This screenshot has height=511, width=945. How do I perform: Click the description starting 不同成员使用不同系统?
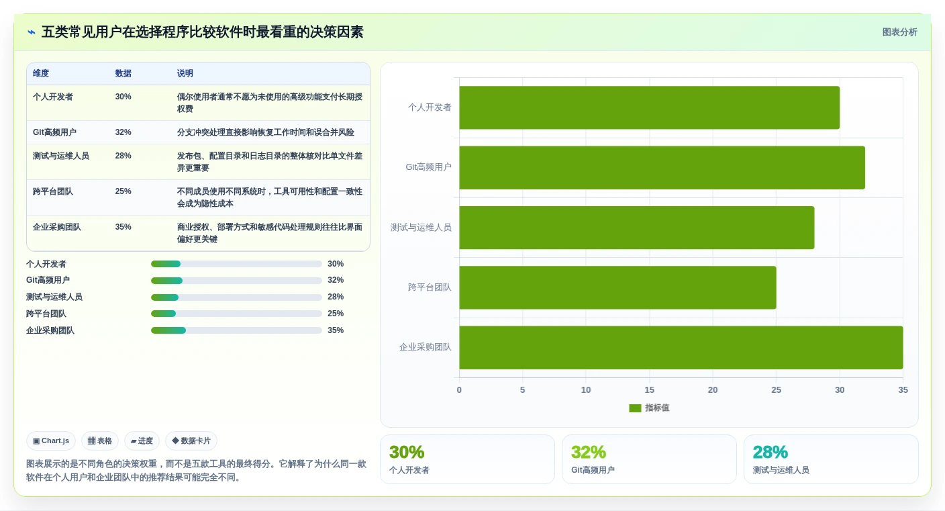click(270, 197)
